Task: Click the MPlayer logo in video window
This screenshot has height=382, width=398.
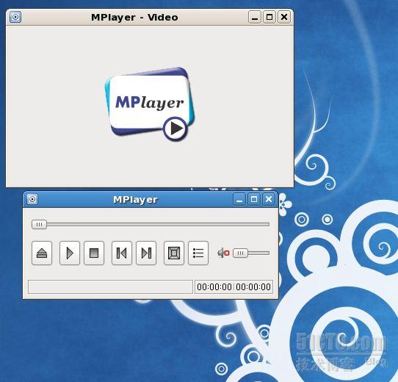Action: (150, 104)
